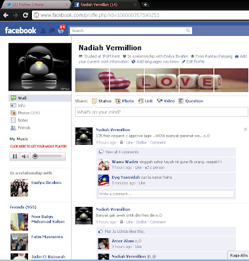Open the Wall section in sidebar
This screenshot has height=261, width=249.
pyautogui.click(x=40, y=98)
